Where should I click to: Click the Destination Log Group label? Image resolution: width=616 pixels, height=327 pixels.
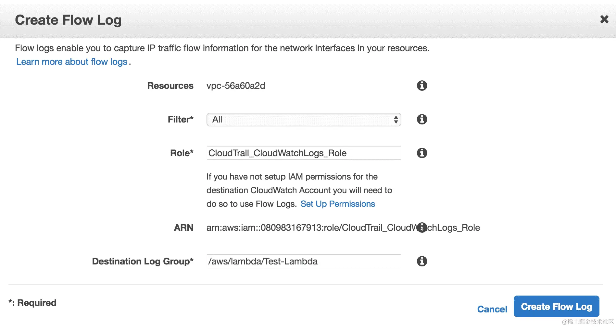click(x=143, y=261)
